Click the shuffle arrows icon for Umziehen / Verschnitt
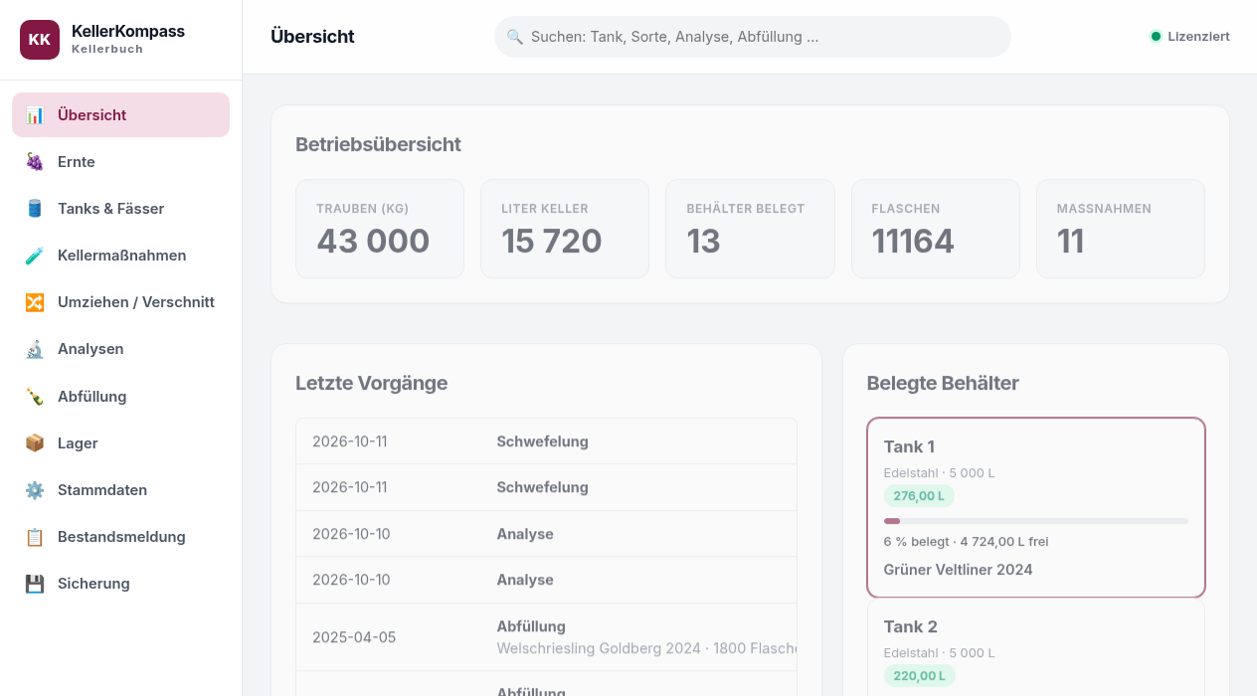1257x696 pixels. [x=35, y=302]
